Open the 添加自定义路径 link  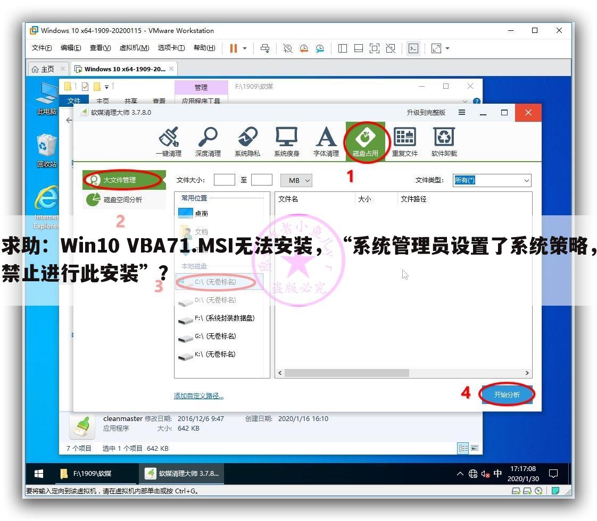click(x=198, y=396)
